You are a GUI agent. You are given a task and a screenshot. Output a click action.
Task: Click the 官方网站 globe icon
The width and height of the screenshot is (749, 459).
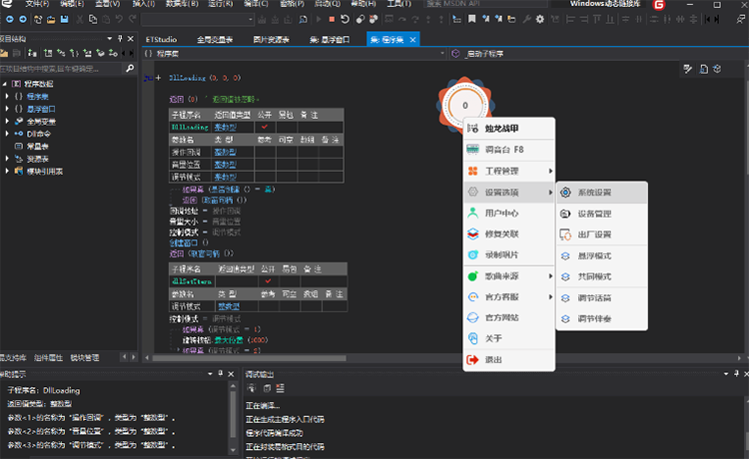pyautogui.click(x=473, y=317)
